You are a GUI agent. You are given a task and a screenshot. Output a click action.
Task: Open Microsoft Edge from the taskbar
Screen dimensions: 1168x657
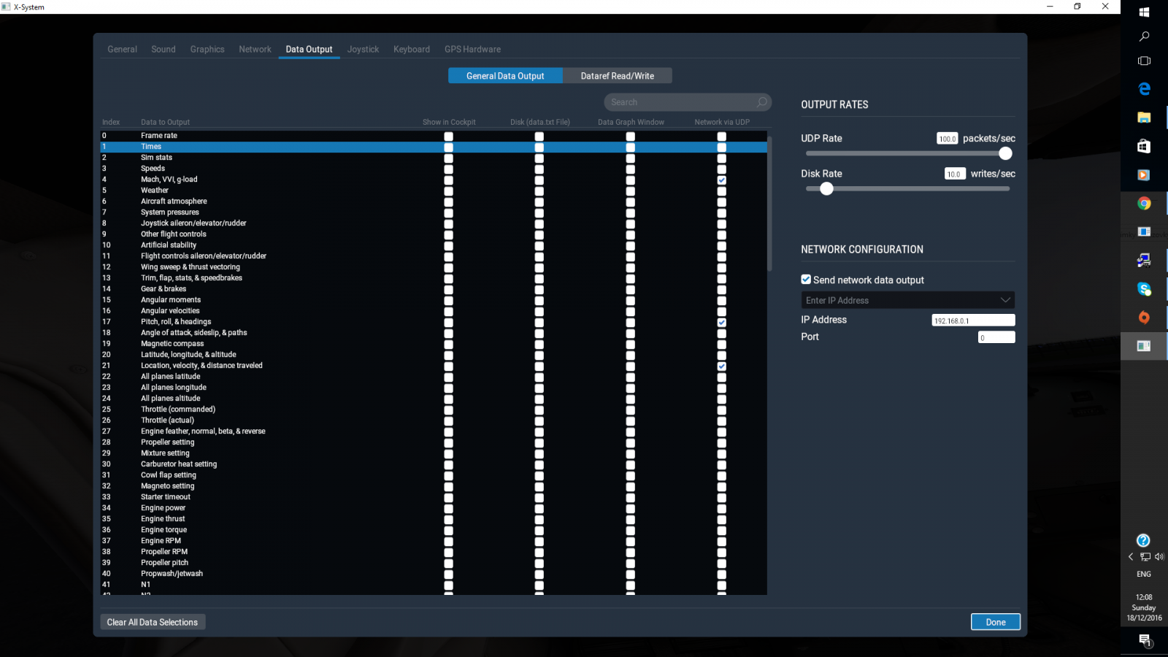[1144, 89]
